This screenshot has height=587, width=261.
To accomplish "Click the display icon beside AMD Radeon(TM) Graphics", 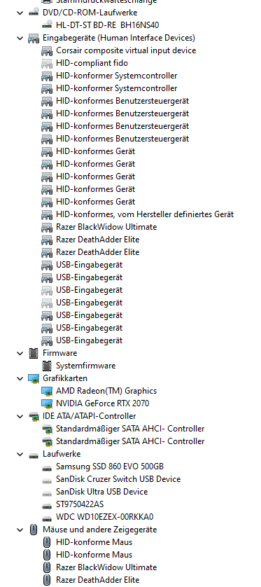I will [x=47, y=391].
